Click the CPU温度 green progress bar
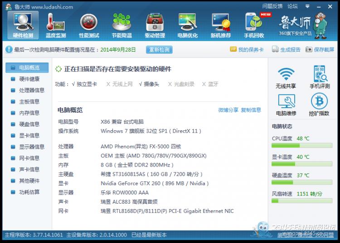This screenshot has width=340, height=243. pos(301,146)
